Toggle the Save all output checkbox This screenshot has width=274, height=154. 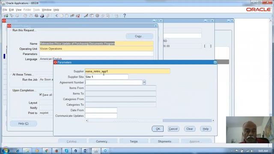click(41, 95)
